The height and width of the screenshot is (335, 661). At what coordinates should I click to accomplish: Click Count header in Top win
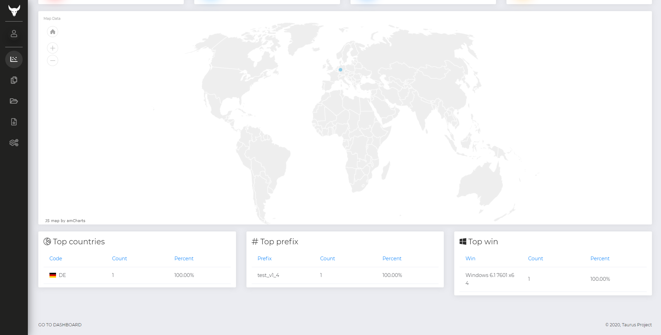click(535, 259)
